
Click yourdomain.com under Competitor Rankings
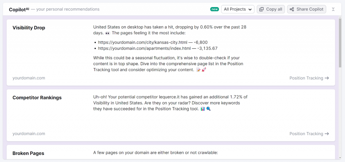click(29, 134)
